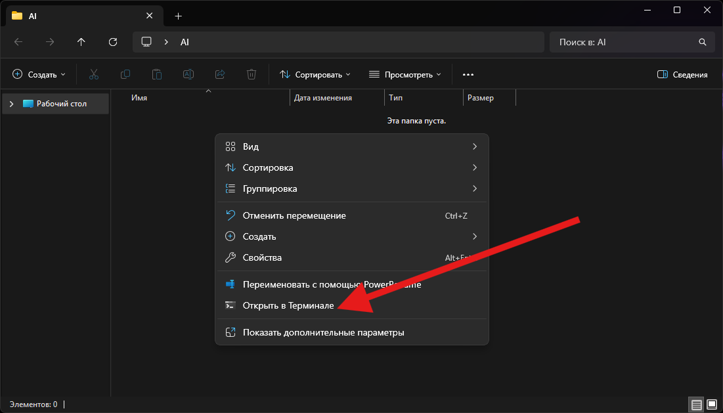Choose Отменить перемещение in context menu

coord(352,215)
